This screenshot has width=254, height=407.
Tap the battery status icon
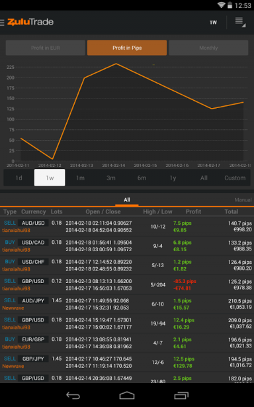click(x=230, y=5)
